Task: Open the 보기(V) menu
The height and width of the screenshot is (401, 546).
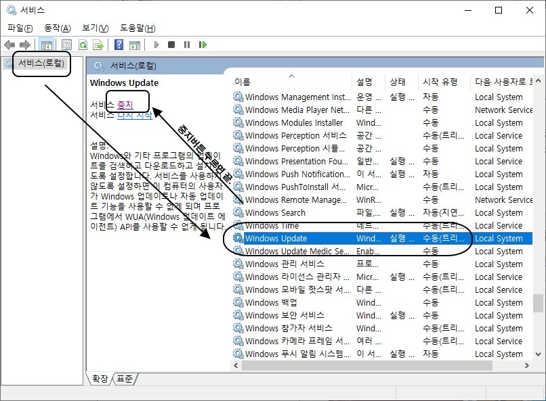Action: pos(95,28)
